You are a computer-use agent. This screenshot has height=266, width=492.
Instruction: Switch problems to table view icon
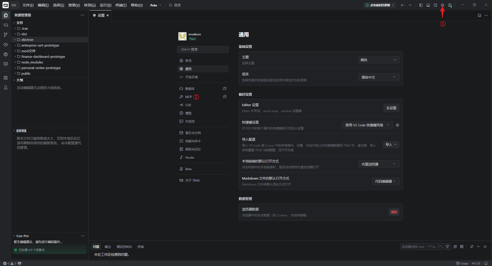462,247
